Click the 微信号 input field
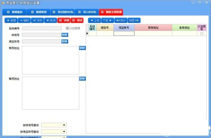Screen dimensions: 211x138 [x=42, y=35]
